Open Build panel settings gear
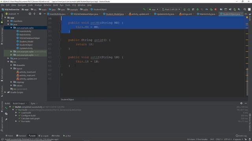This screenshot has height=141, width=252. 241,103
